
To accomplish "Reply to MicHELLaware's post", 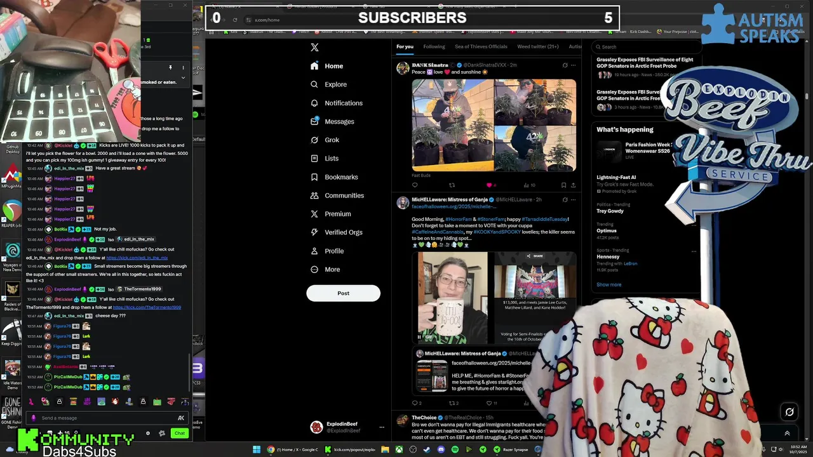I will pos(415,403).
